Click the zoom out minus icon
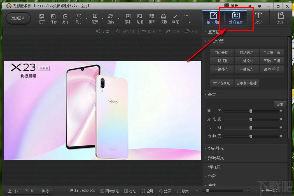The image size is (294, 196). coord(197,191)
